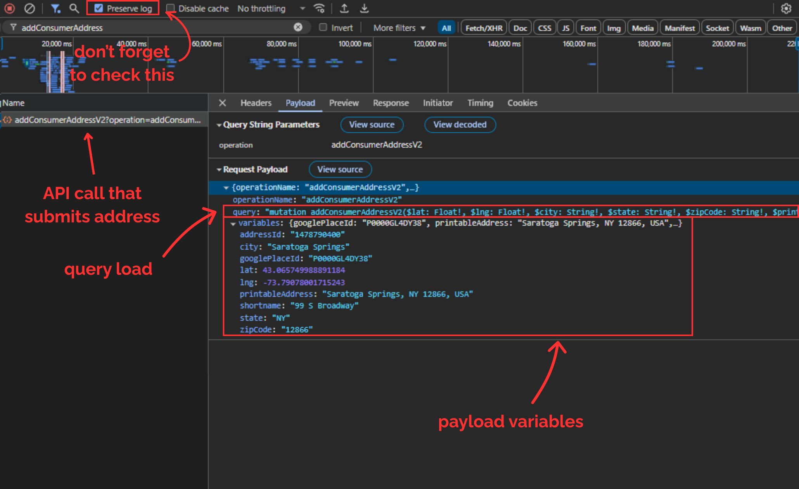799x489 pixels.
Task: Enable Disable cache
Action: pos(171,8)
